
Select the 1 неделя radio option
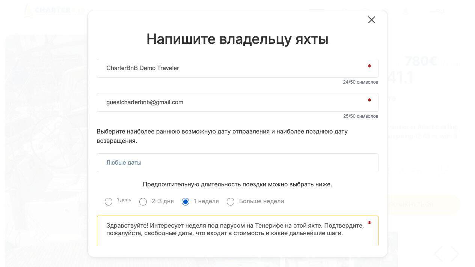[x=185, y=202]
